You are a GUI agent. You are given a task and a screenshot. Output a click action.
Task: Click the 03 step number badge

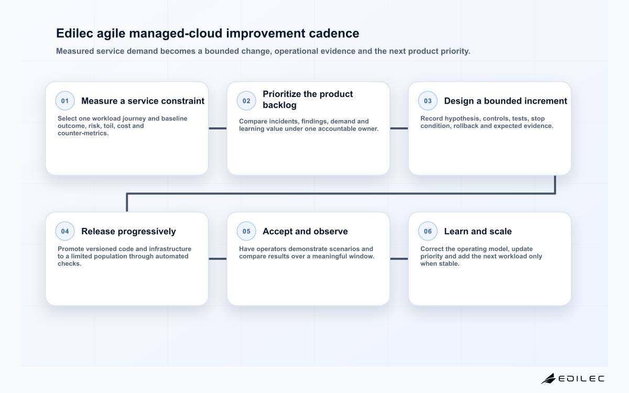tap(428, 101)
